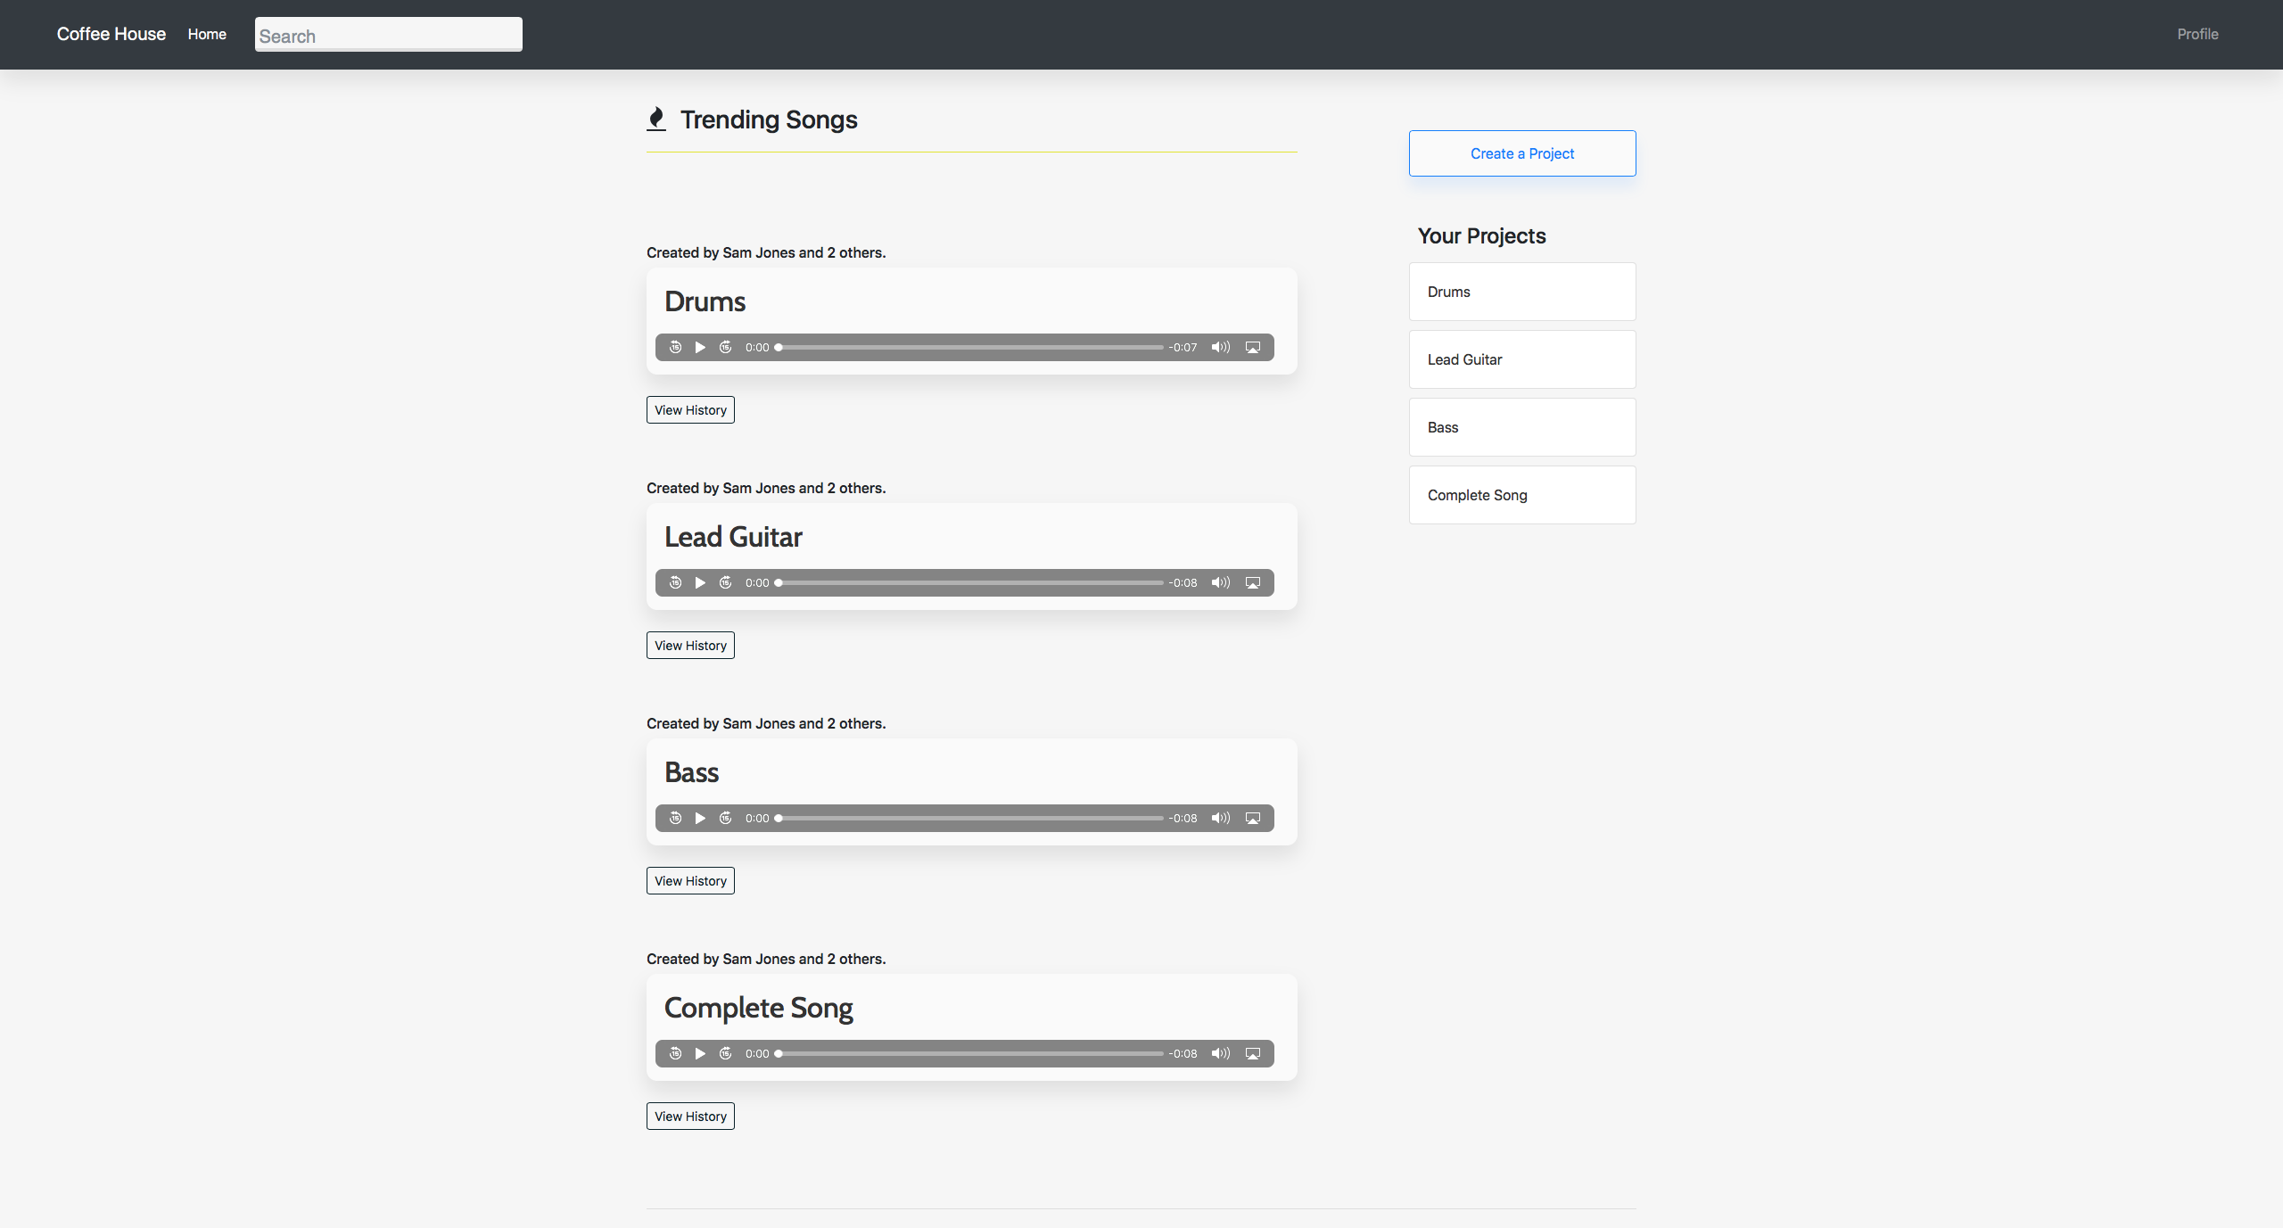This screenshot has height=1228, width=2283.
Task: Skip back 15 seconds on Drums player
Action: pos(675,347)
